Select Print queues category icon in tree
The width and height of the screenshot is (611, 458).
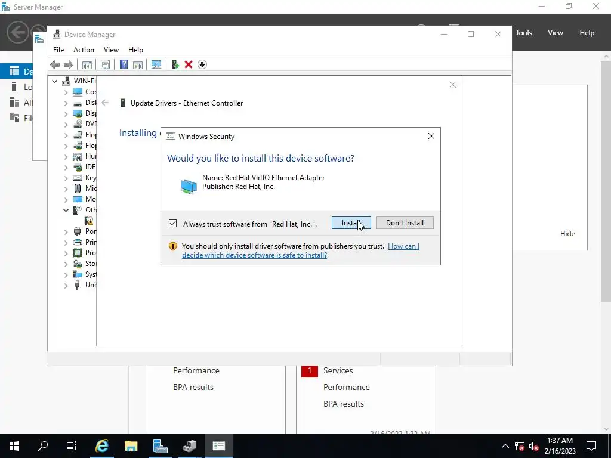(x=78, y=242)
